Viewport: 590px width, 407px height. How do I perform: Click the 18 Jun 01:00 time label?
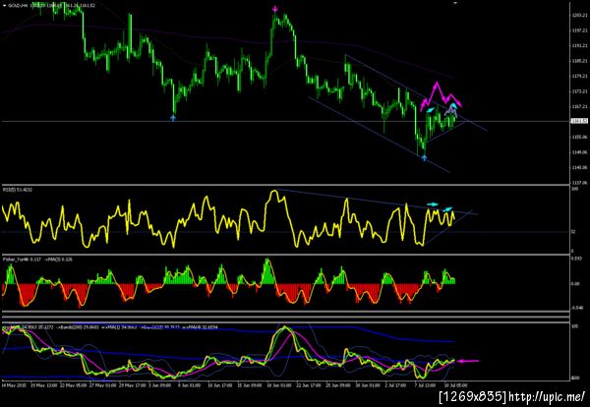point(279,385)
